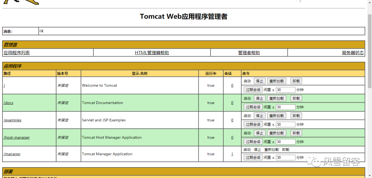This screenshot has height=178, width=372.
Task: View the session count for /manager
Action: 232,154
